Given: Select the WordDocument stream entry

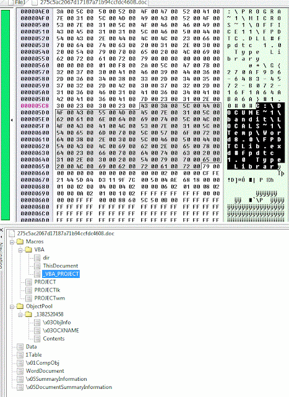Looking at the screenshot, I should [45, 371].
